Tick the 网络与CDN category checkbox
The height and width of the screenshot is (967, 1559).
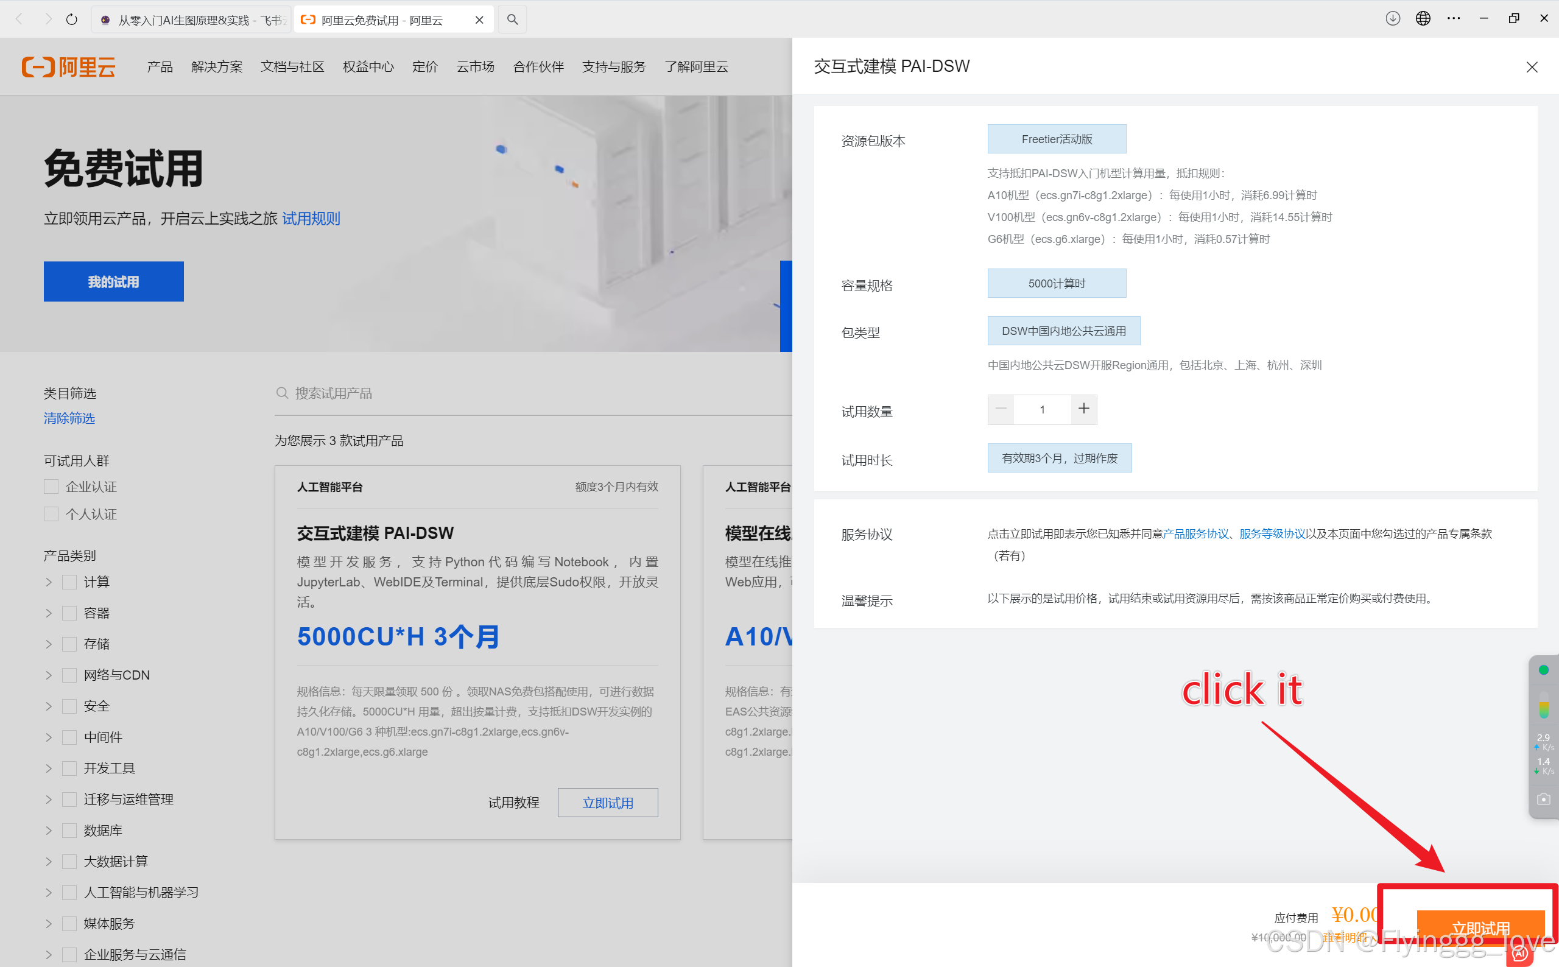69,675
